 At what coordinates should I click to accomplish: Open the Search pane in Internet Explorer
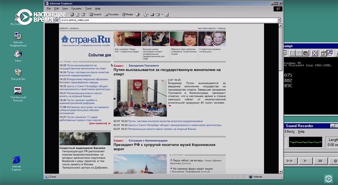tap(95, 14)
